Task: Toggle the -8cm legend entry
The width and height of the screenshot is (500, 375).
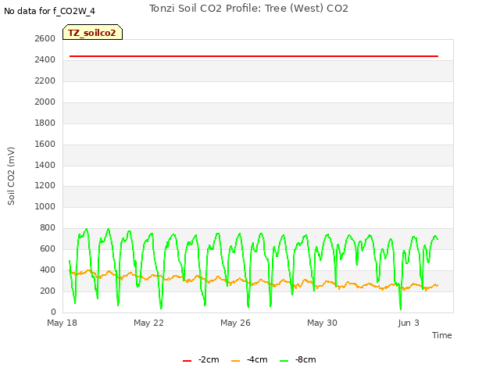Action: [x=298, y=359]
